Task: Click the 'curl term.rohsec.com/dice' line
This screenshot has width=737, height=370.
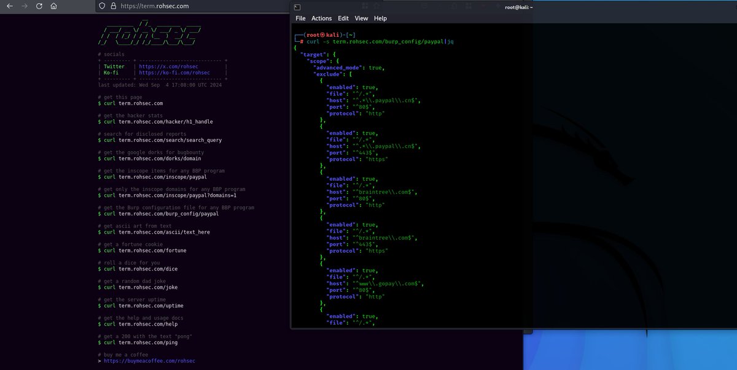Action: point(137,269)
